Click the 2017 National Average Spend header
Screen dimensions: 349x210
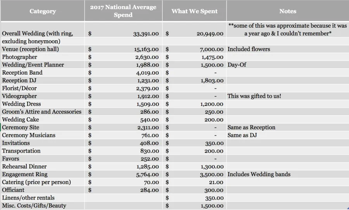click(123, 11)
